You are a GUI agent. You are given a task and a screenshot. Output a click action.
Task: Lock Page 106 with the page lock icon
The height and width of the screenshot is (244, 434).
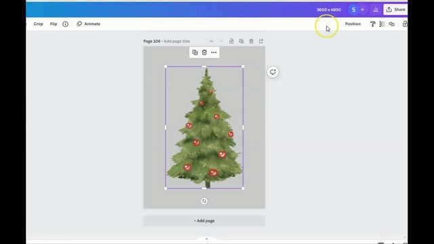(x=231, y=41)
